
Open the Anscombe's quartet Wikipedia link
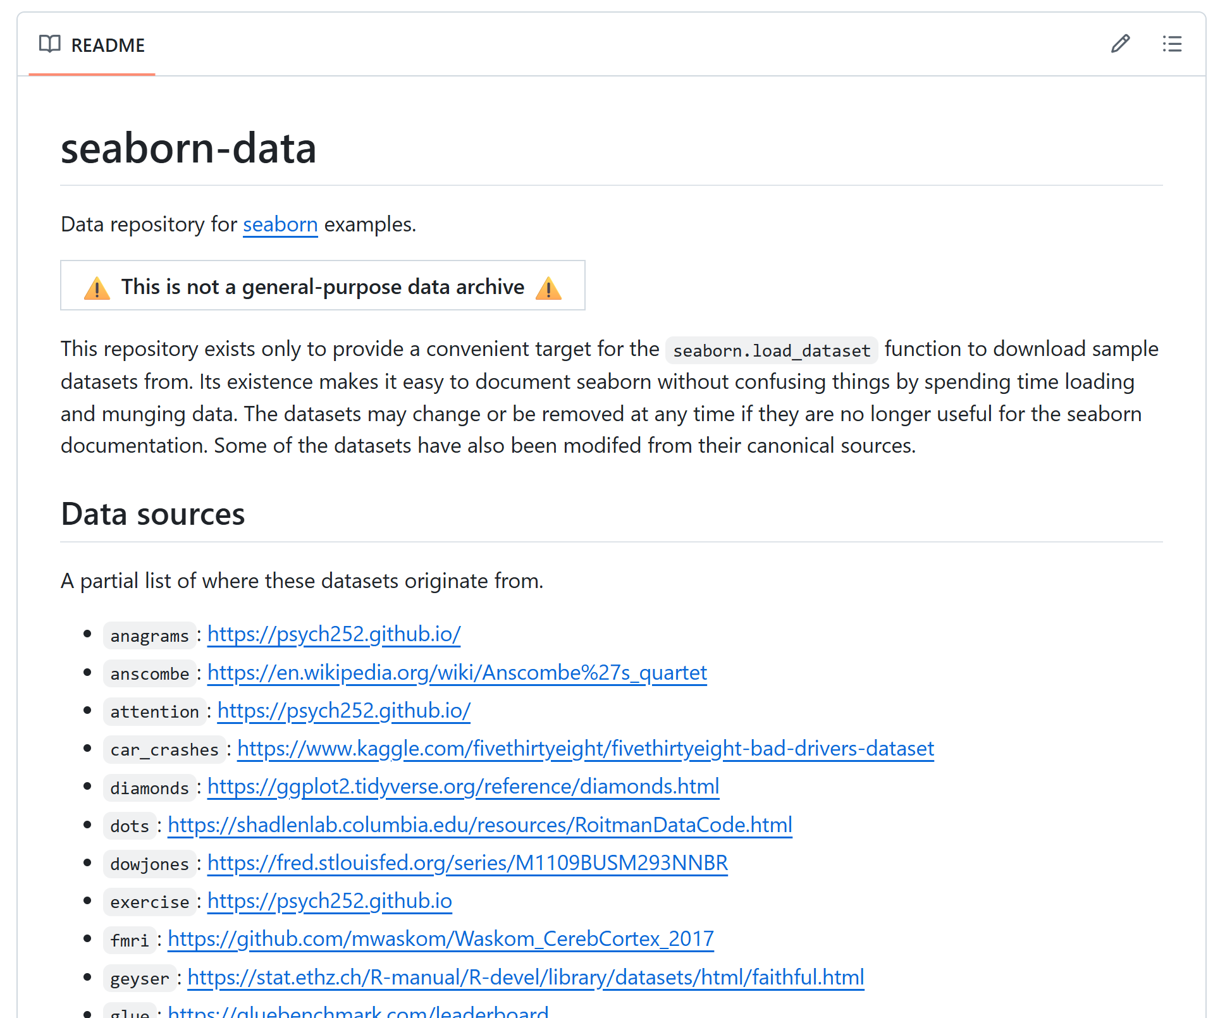coord(457,673)
